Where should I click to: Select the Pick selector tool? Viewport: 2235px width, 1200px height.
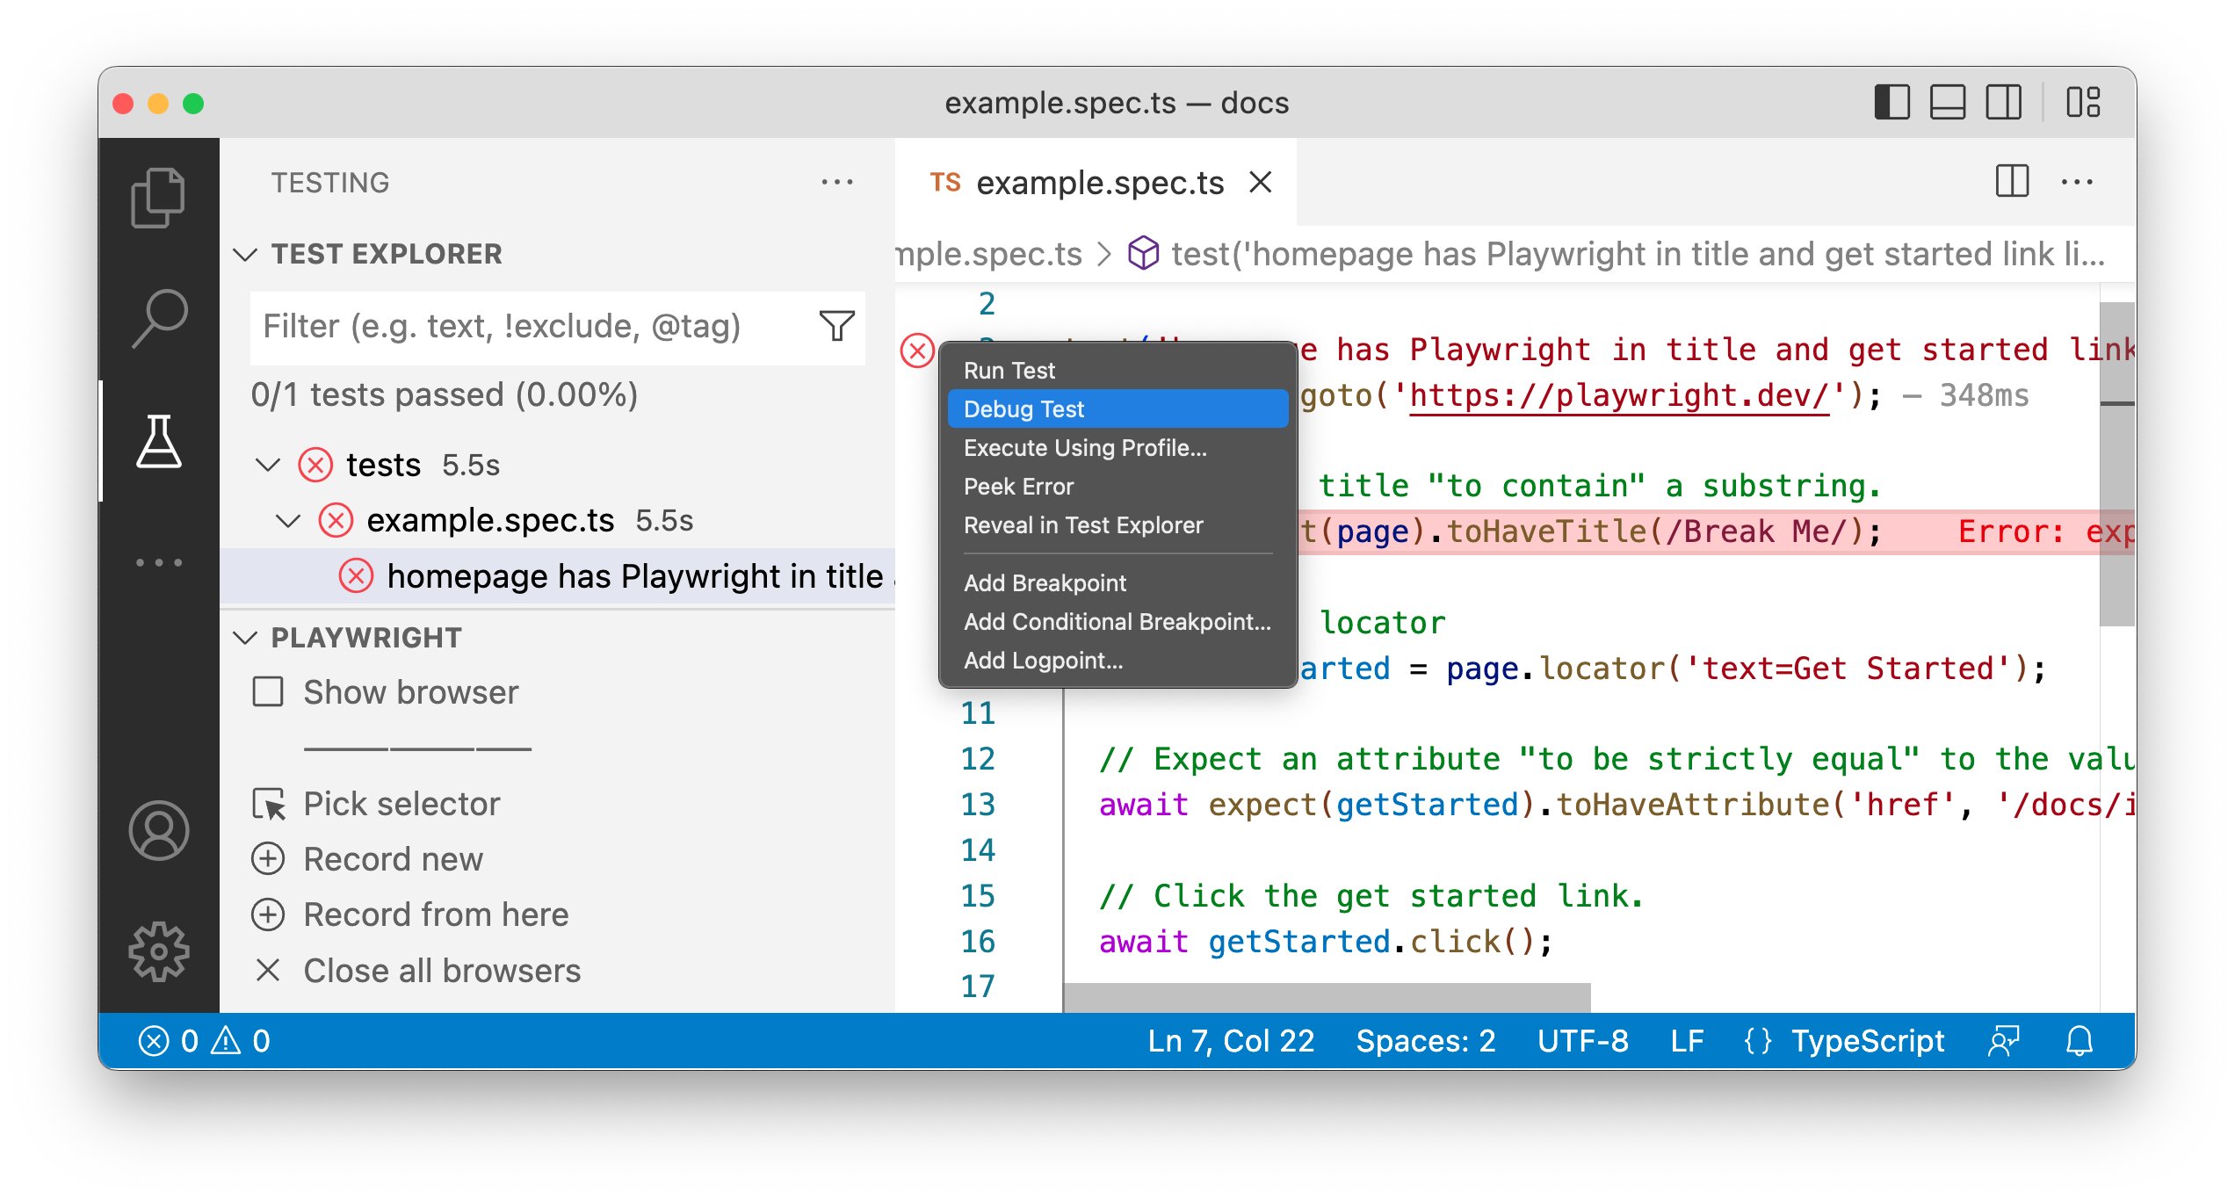tap(401, 803)
